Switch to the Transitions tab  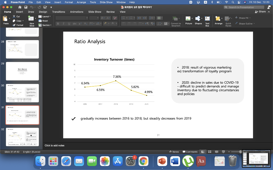(x=58, y=12)
